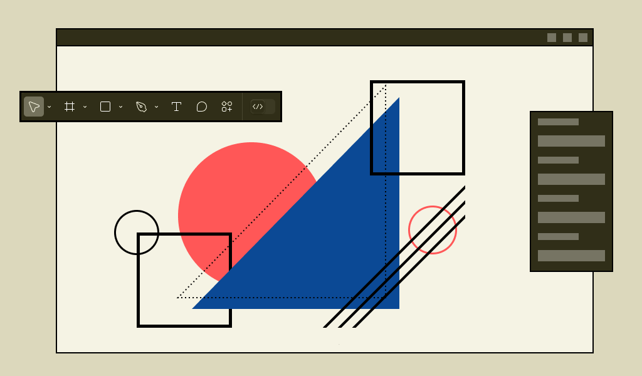Select the small red outlined circle

[x=433, y=230]
